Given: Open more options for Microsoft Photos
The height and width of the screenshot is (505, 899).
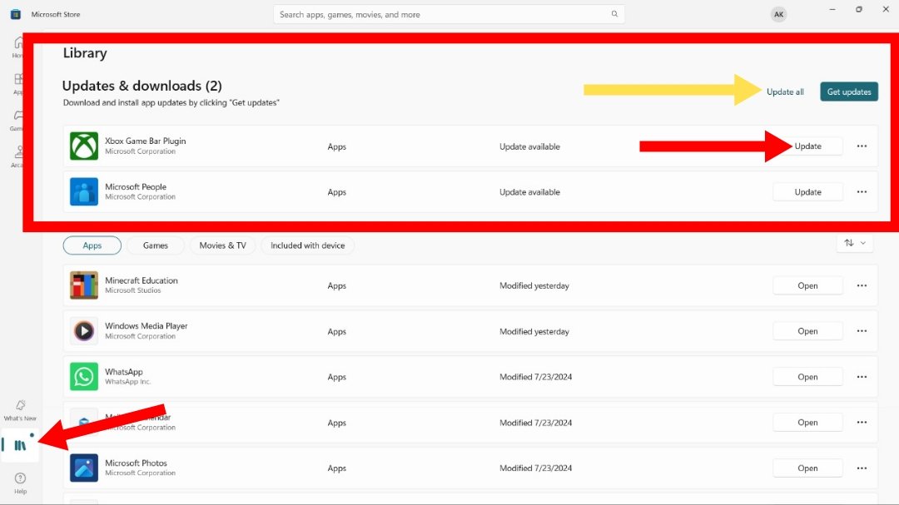Looking at the screenshot, I should point(862,468).
